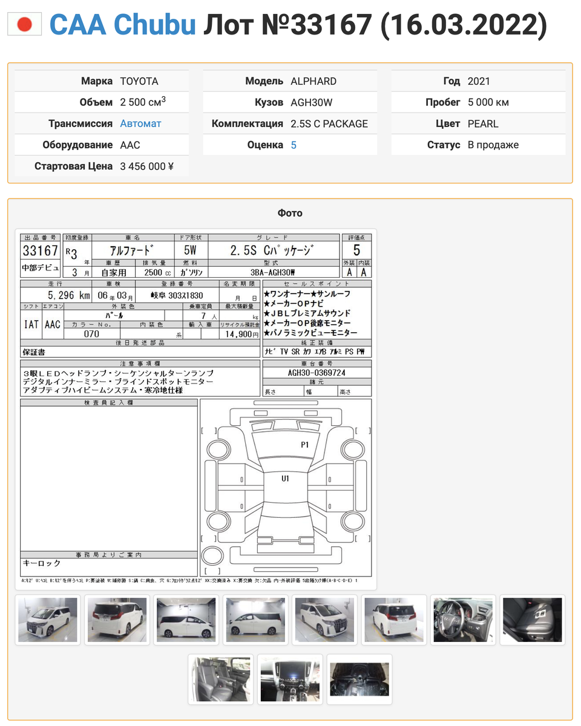Open the dark seat controls photo
Image resolution: width=581 pixels, height=726 pixels.
click(x=533, y=619)
